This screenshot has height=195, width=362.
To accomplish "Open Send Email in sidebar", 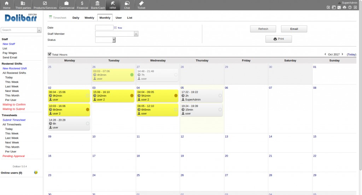I will pos(10,57).
